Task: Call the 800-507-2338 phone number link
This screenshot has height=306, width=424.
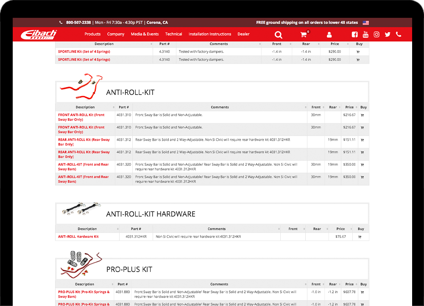Action: click(78, 22)
